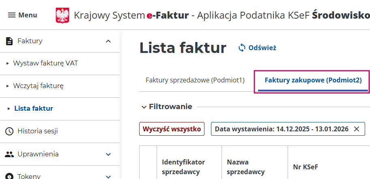Image resolution: width=370 pixels, height=179 pixels.
Task: Collapse the Filtrowanie section chevron
Action: click(144, 107)
